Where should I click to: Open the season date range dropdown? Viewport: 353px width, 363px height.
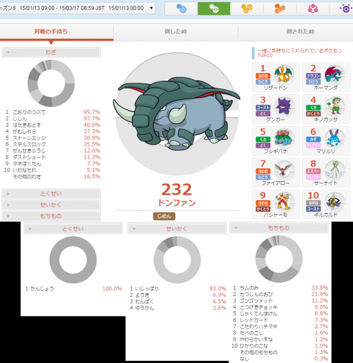77,8
